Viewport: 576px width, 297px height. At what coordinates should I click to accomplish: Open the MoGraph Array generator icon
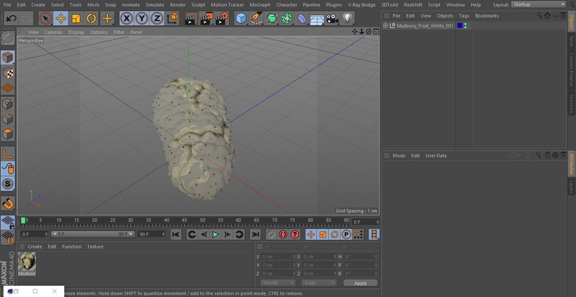pos(287,19)
